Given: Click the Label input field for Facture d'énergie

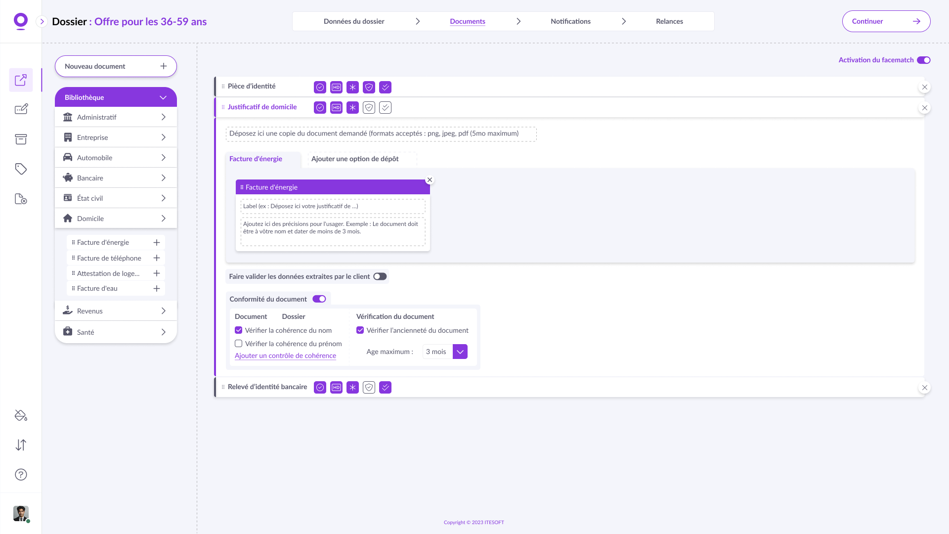Looking at the screenshot, I should [x=332, y=206].
